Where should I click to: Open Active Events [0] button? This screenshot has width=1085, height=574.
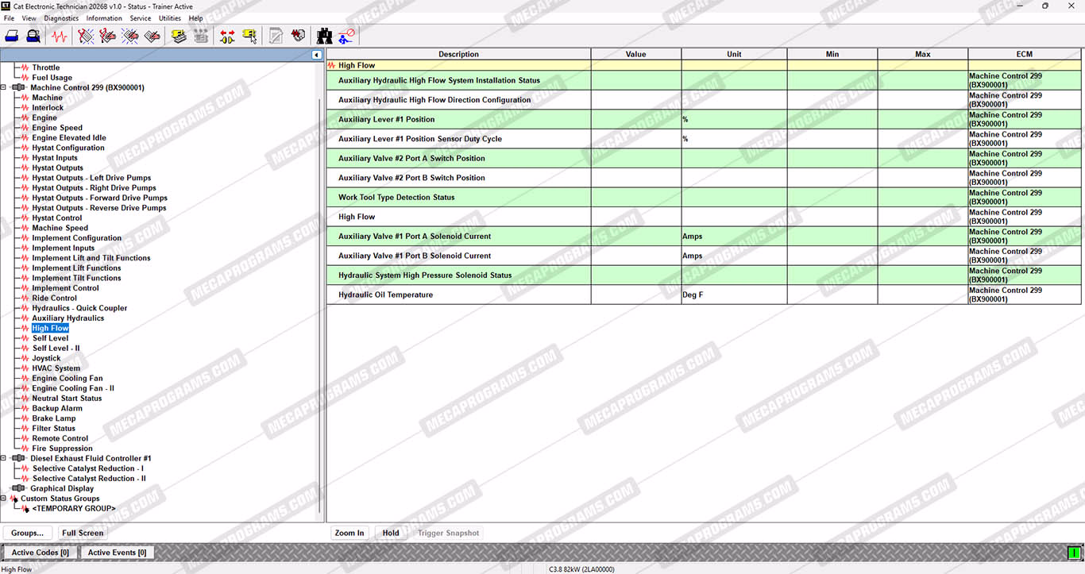(x=117, y=553)
